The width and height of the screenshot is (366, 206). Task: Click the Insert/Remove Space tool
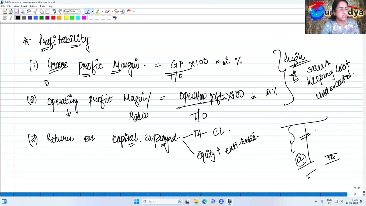[x=122, y=11]
